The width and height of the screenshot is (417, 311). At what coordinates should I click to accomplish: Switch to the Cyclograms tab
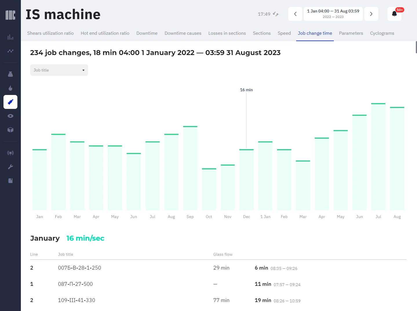click(382, 33)
